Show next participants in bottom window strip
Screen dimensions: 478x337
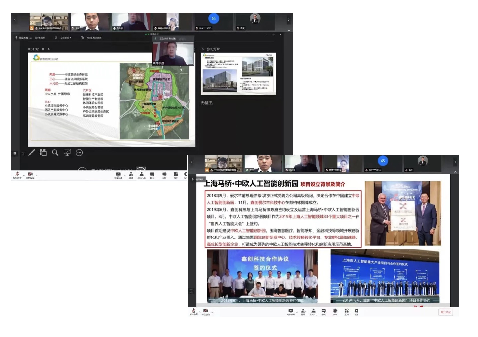click(455, 162)
